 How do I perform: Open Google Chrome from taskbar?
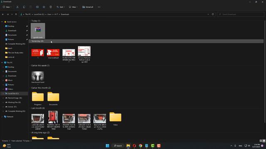140,146
